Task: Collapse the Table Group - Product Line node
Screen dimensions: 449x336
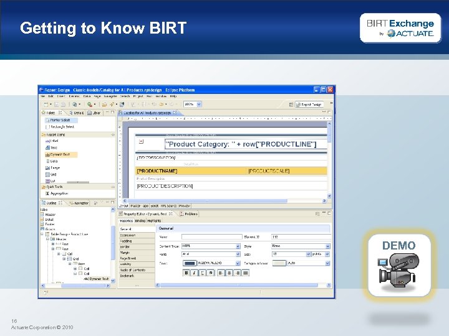Action: tap(42, 235)
